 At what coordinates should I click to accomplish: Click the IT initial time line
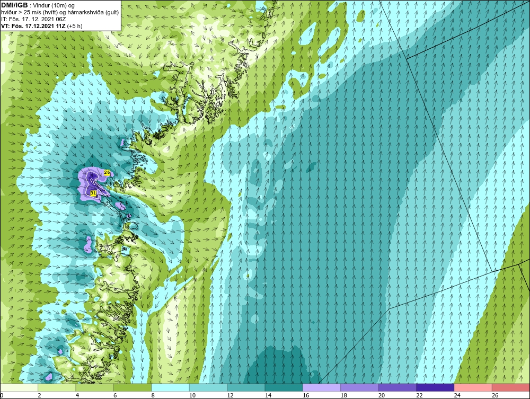click(x=33, y=19)
